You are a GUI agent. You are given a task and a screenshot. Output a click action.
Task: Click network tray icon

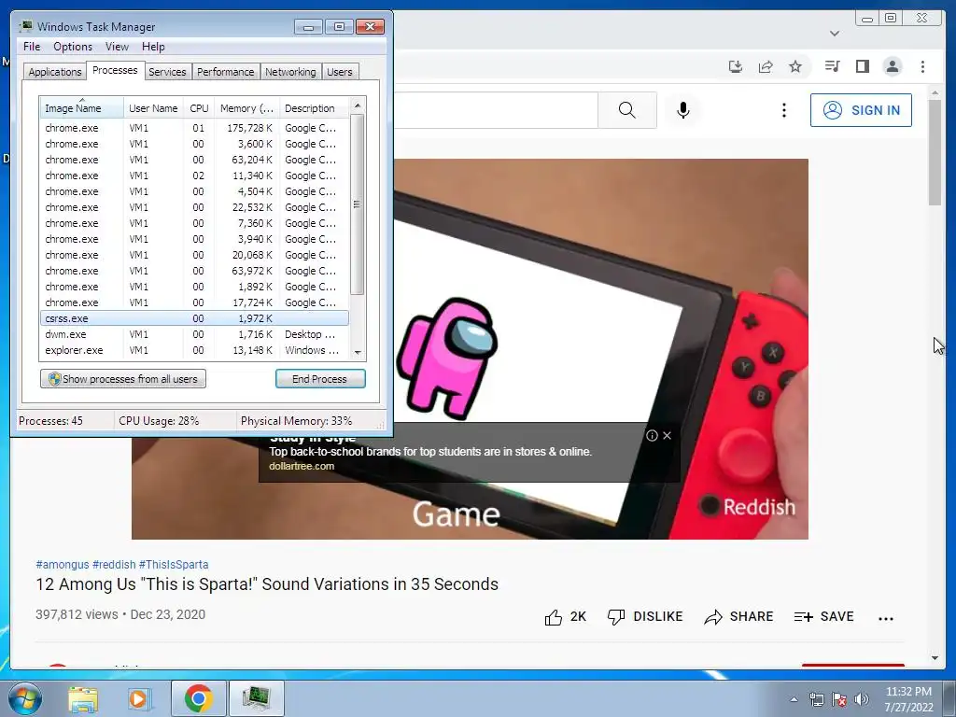click(817, 698)
